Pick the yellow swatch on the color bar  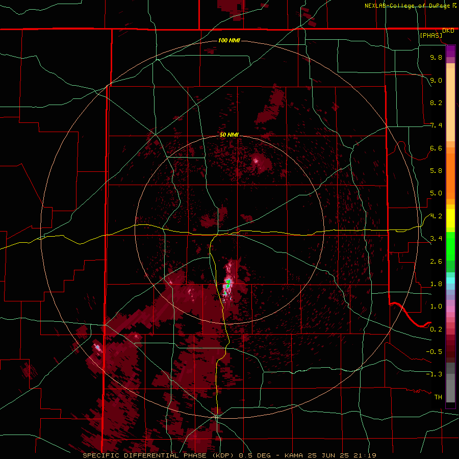click(x=450, y=218)
